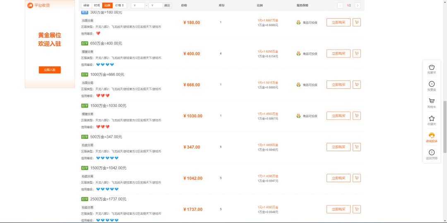Click the 我要卖 plus icon
The height and width of the screenshot is (223, 447).
click(432, 84)
